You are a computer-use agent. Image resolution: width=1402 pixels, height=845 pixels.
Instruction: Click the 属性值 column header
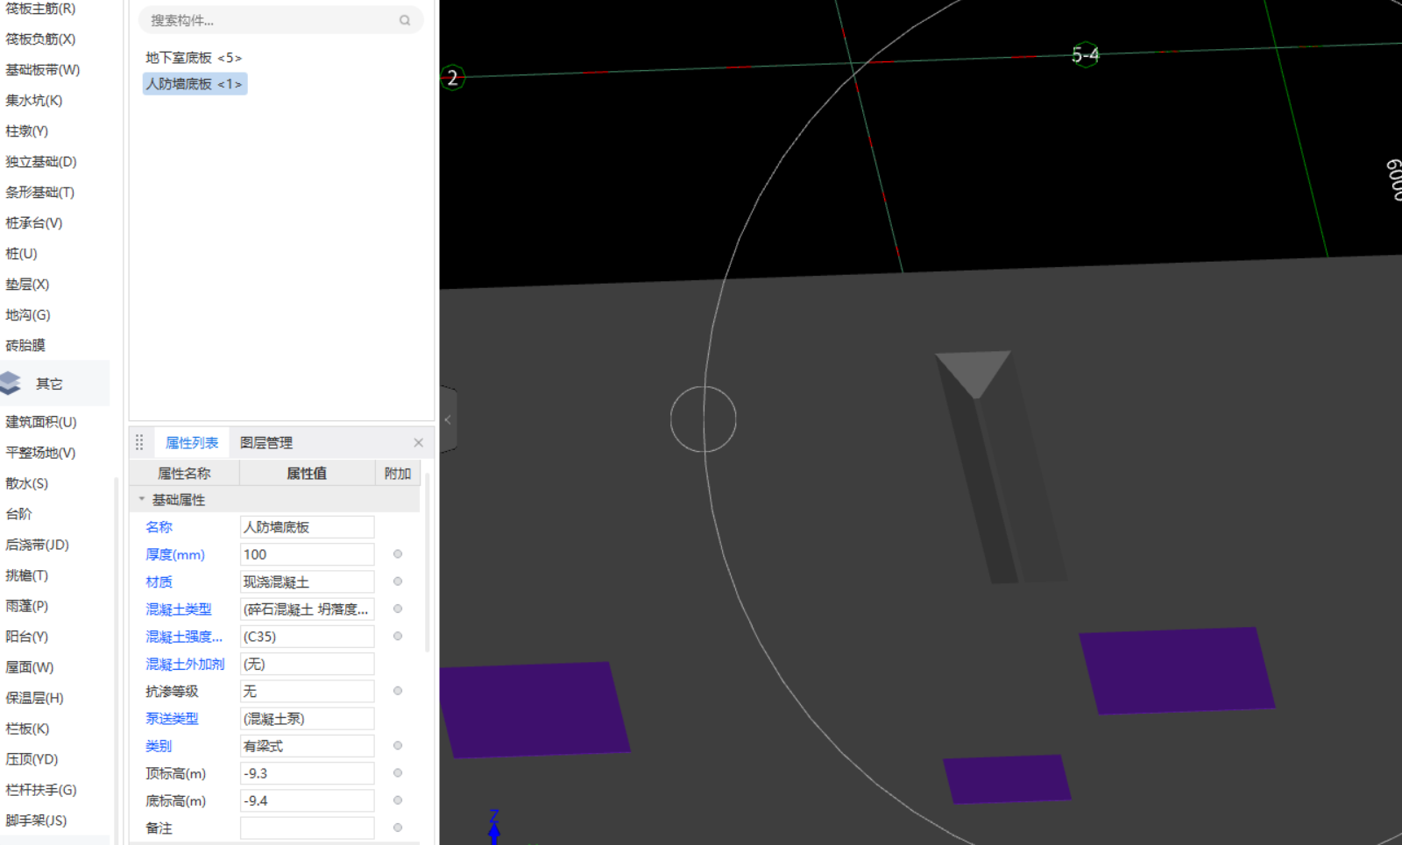[x=307, y=474]
